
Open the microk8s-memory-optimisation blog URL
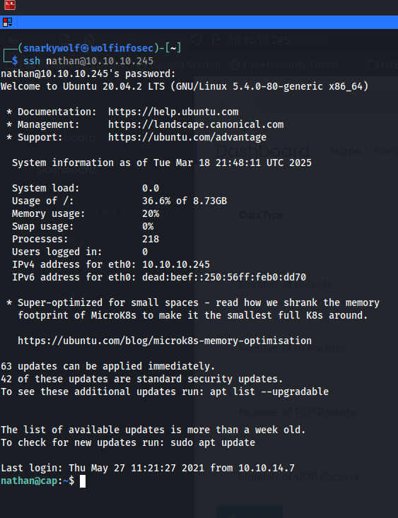(x=165, y=341)
